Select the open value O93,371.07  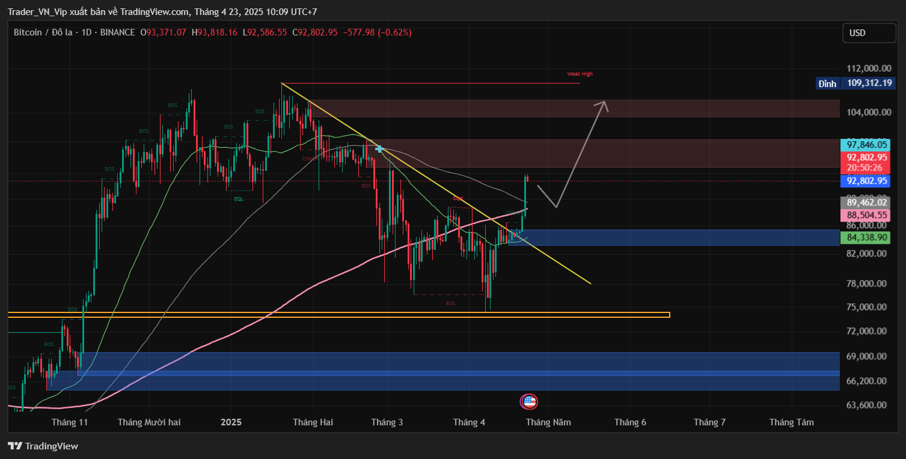click(164, 32)
